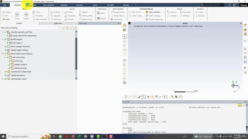Activate the rotate view tool

click(125, 41)
